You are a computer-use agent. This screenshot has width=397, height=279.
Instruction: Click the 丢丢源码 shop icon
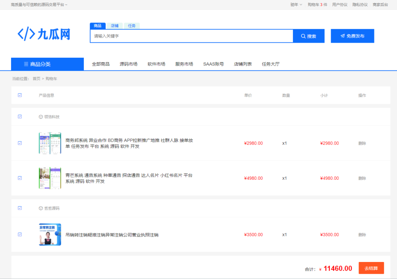[40, 208]
